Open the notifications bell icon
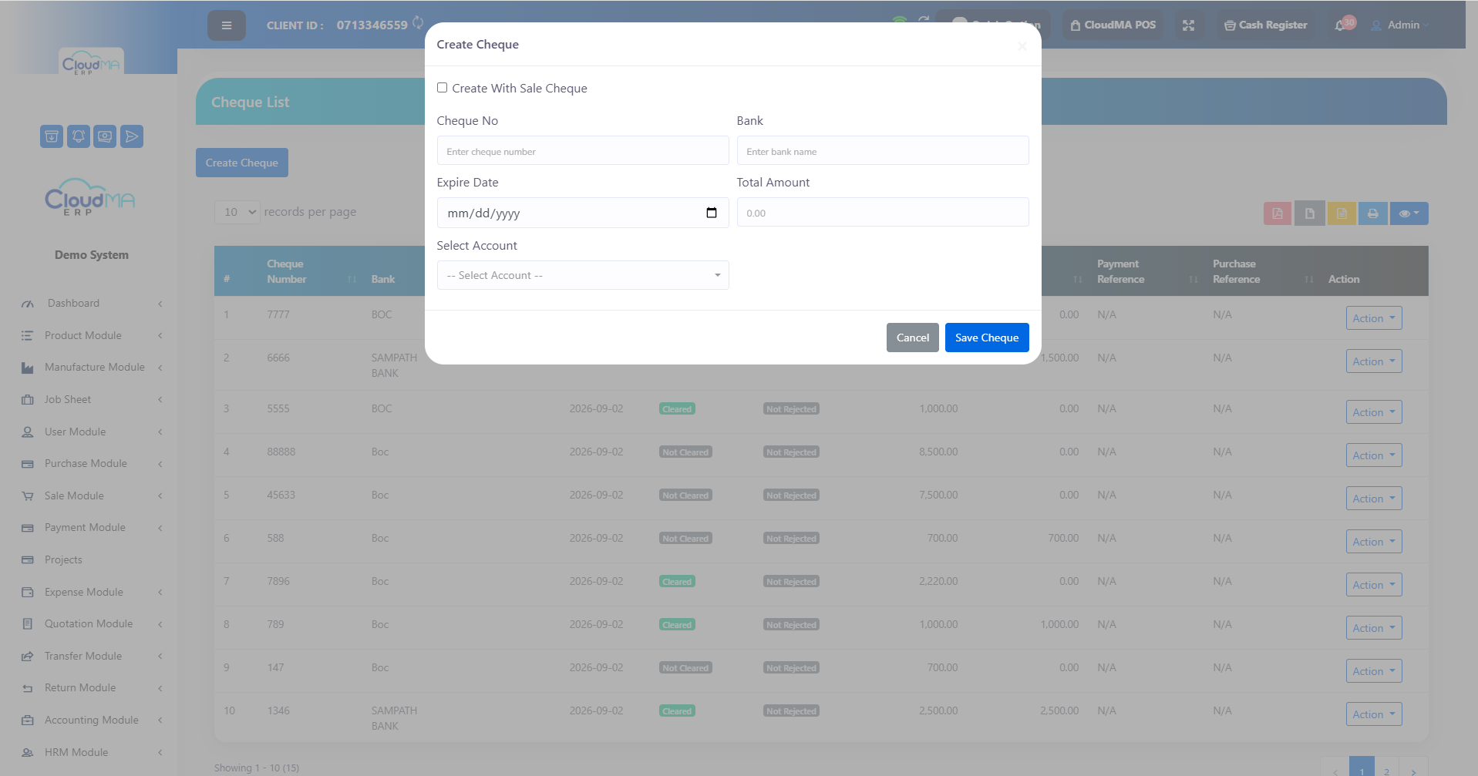 (1340, 25)
